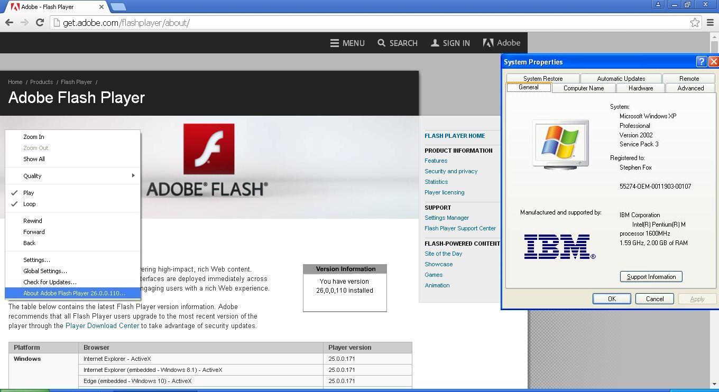Viewport: 719px width, 392px height.
Task: Click Cancel in System Properties
Action: (655, 299)
